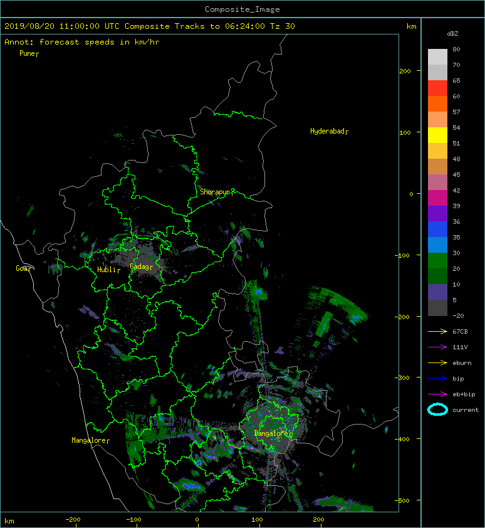485x528 pixels.
Task: Select the eburn arrow legend symbol
Action: (x=437, y=363)
